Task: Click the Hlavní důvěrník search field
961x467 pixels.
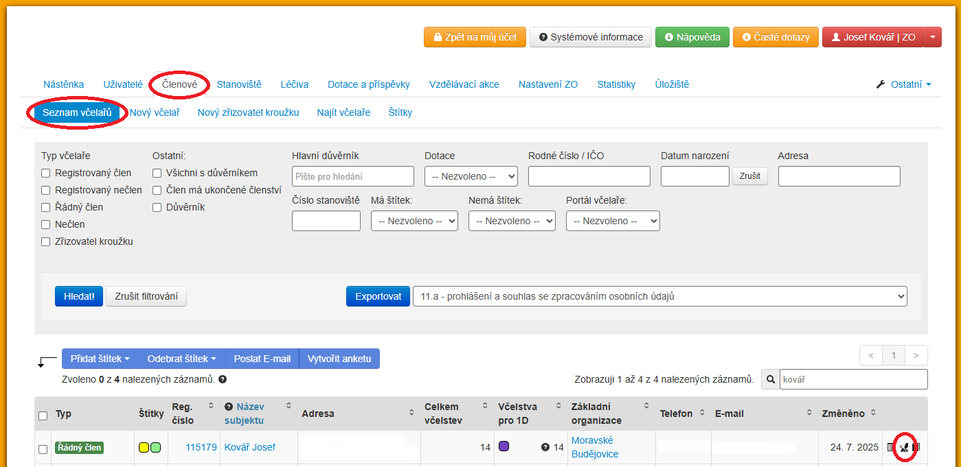Action: click(352, 176)
